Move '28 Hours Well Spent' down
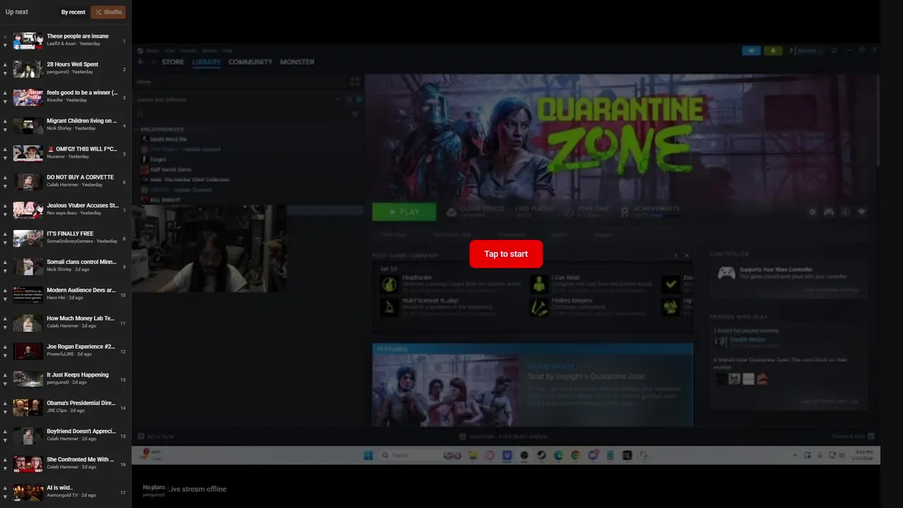 click(5, 73)
